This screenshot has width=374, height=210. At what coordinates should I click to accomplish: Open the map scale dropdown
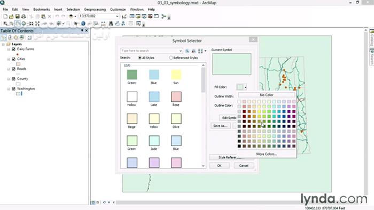(x=117, y=16)
